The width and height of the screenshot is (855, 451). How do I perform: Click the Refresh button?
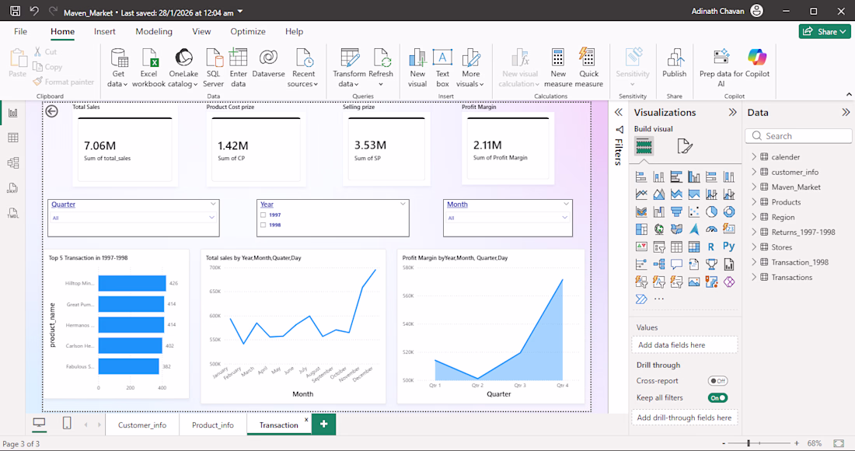tap(381, 68)
